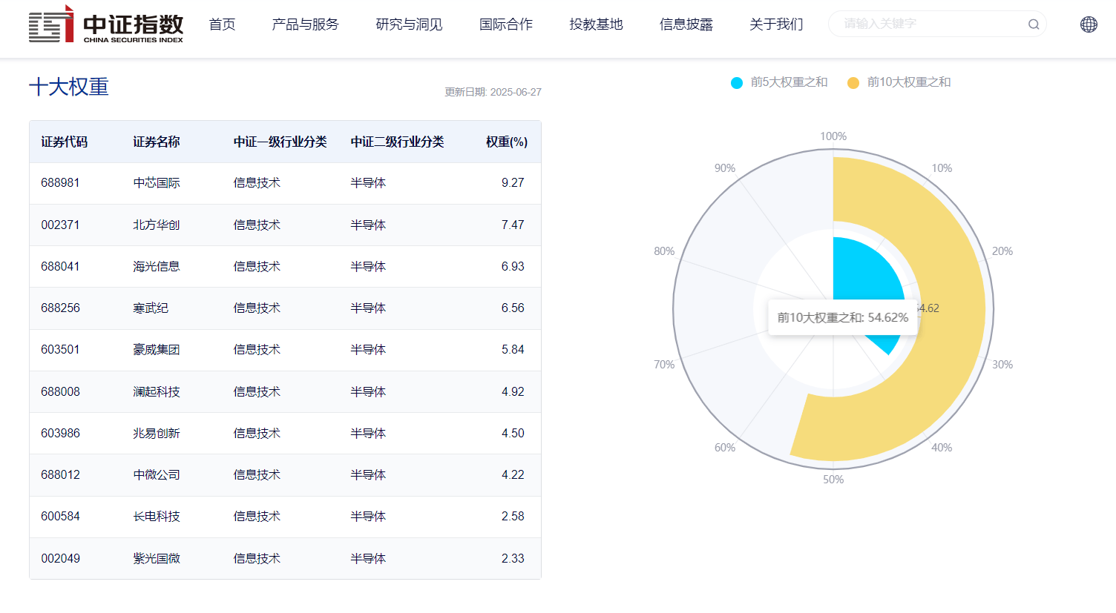Open the 投教基地 section
1116x613 pixels.
(596, 24)
